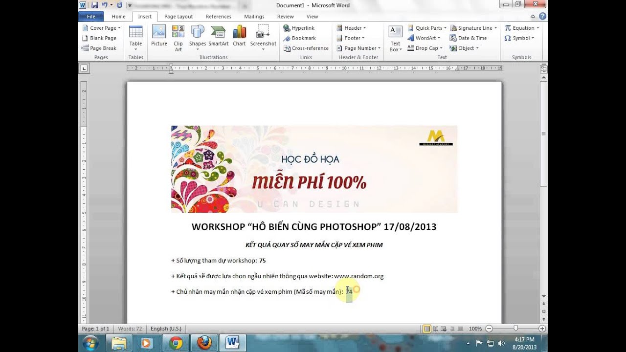This screenshot has width=626, height=352.
Task: Add a Bookmark
Action: click(x=299, y=38)
